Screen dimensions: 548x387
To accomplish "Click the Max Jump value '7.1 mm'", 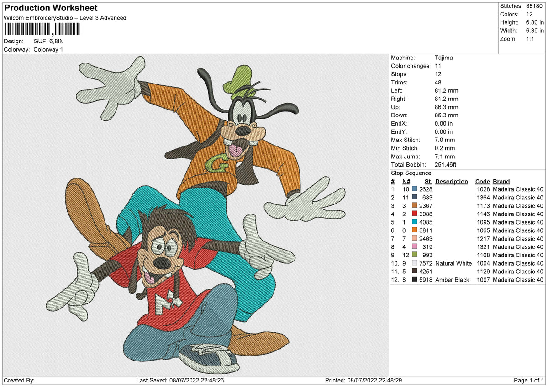I will coord(445,157).
